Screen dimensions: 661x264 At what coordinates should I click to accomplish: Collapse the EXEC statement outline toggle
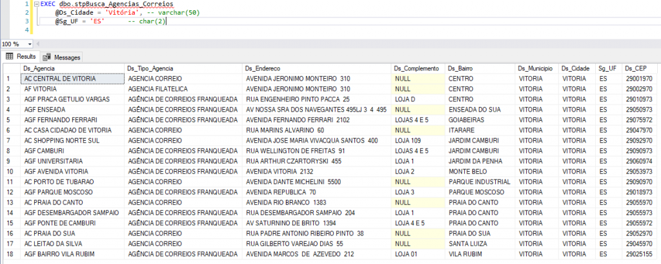tap(36, 5)
